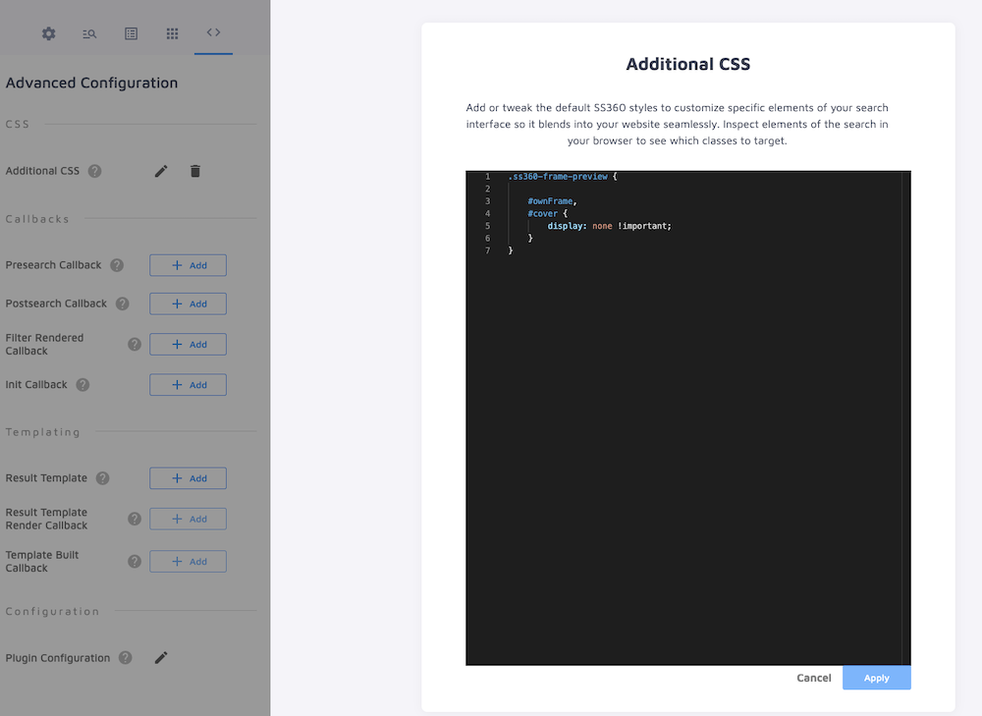Click the grid layout icon

pos(172,32)
